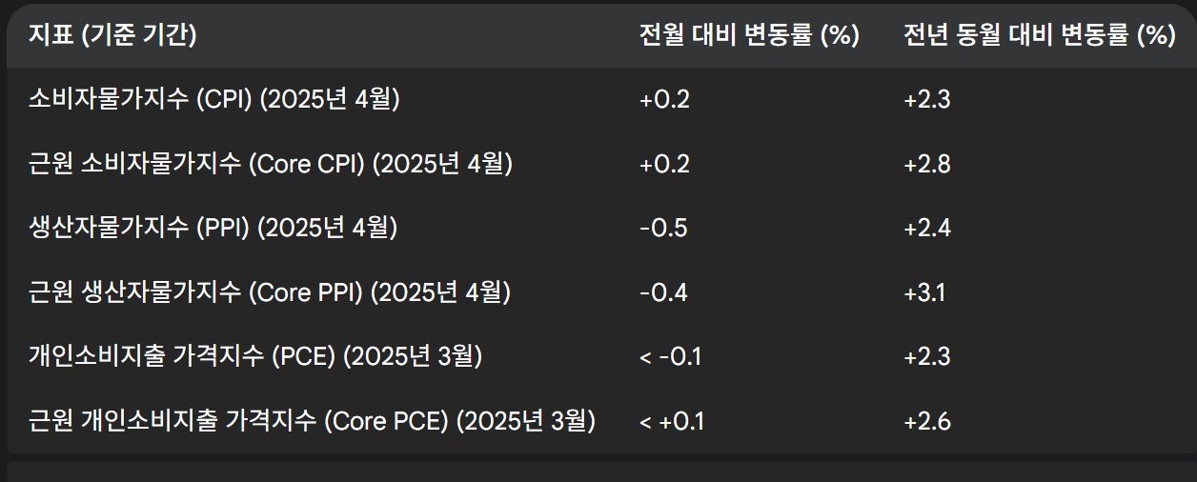Click the Core PPI yearly value +3.1

(x=924, y=292)
